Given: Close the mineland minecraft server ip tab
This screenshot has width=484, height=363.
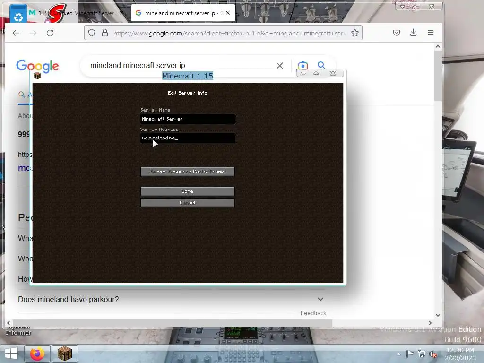Looking at the screenshot, I should [228, 13].
